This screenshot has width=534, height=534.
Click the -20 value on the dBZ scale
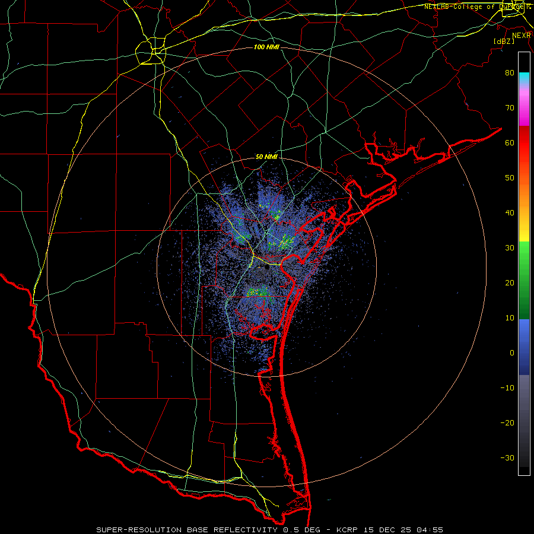pyautogui.click(x=507, y=423)
